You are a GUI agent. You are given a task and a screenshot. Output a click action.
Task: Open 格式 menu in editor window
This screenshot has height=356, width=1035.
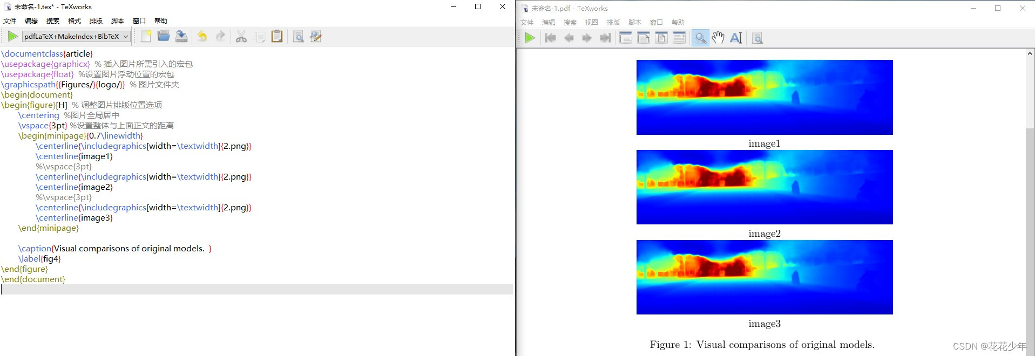pyautogui.click(x=75, y=20)
